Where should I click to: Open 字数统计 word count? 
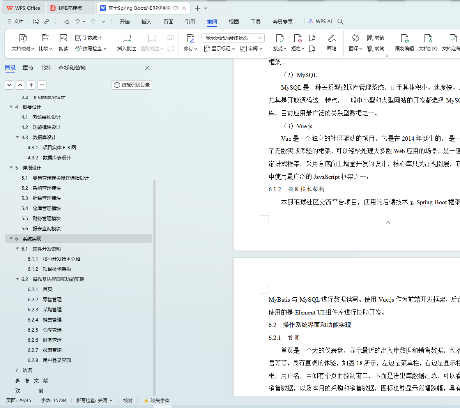88,37
